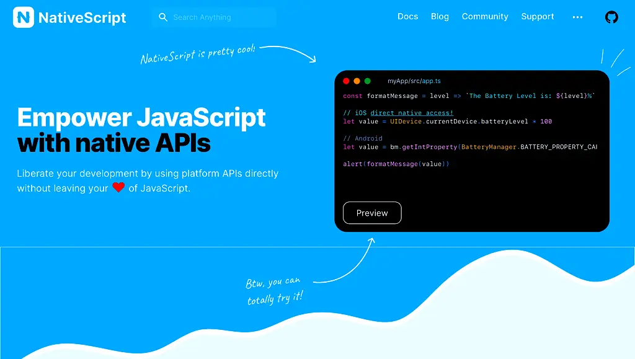Open the Docs navigation item
635x359 pixels.
coord(407,17)
